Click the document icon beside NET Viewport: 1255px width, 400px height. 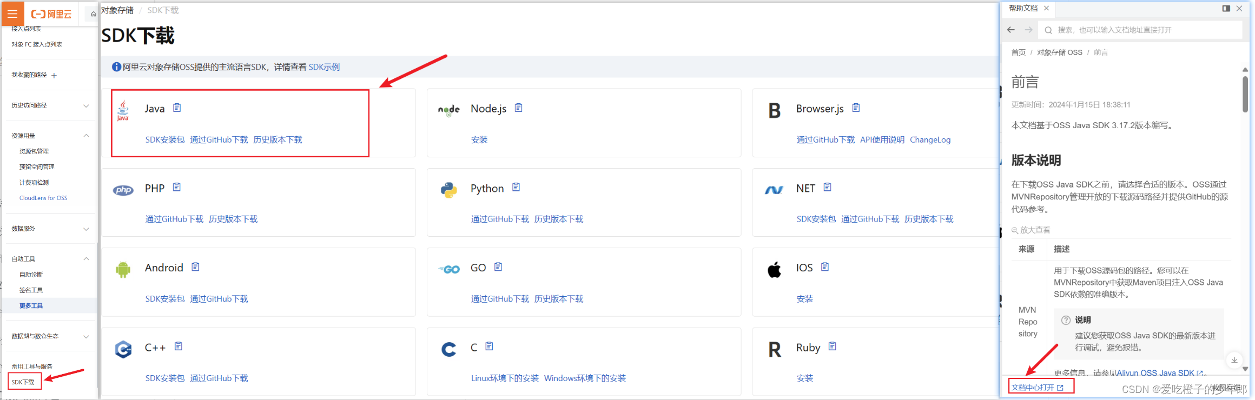(827, 187)
